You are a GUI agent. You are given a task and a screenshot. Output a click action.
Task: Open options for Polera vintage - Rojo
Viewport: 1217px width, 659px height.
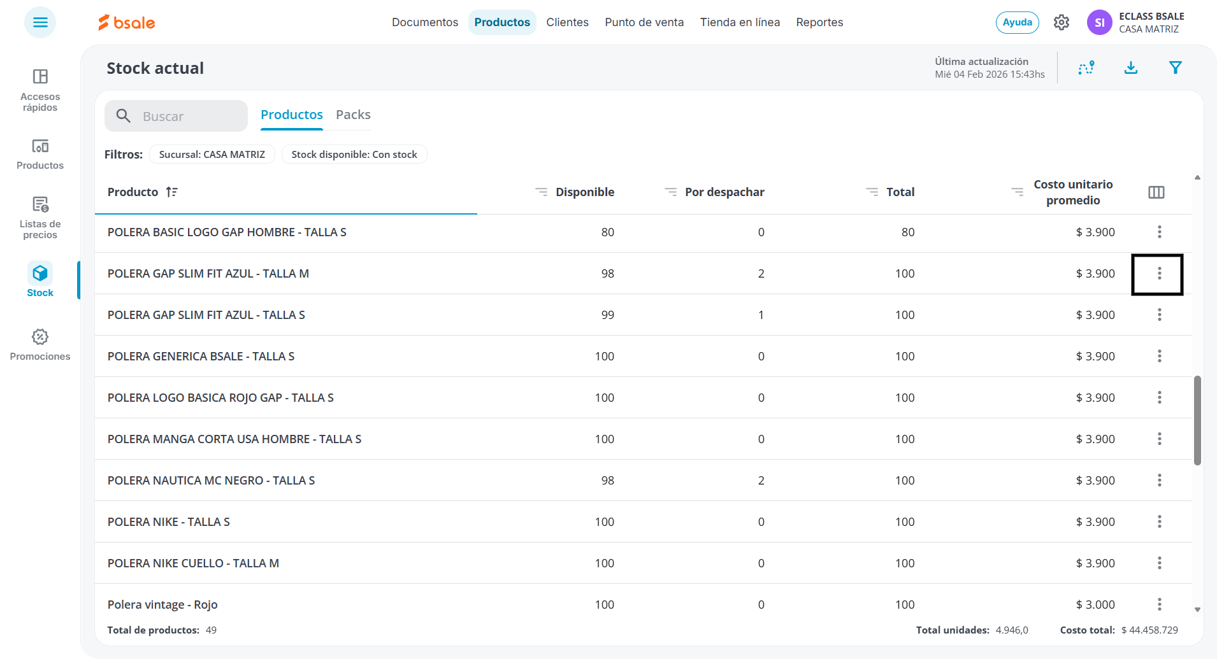tap(1160, 604)
